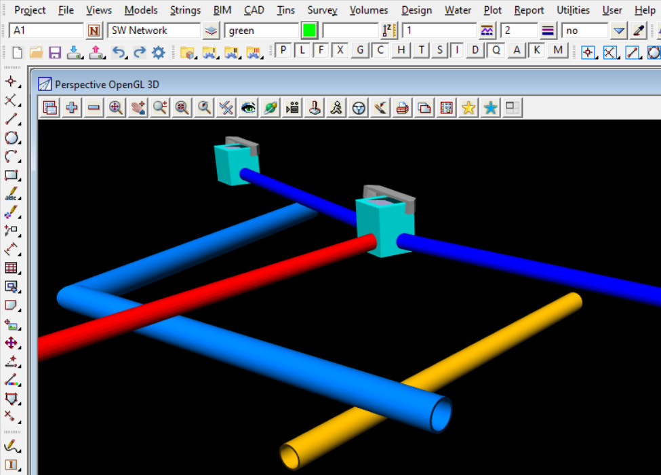661x475 pixels.
Task: Open the Strings menu
Action: [185, 9]
